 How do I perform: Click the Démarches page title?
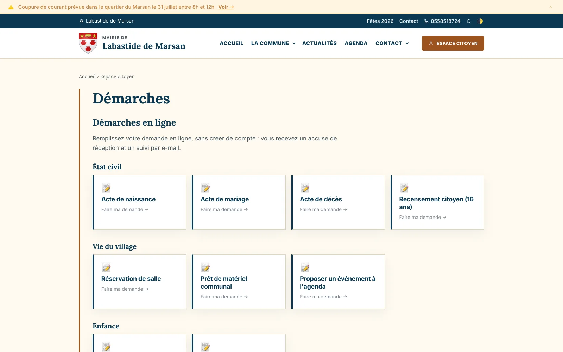coord(131,99)
